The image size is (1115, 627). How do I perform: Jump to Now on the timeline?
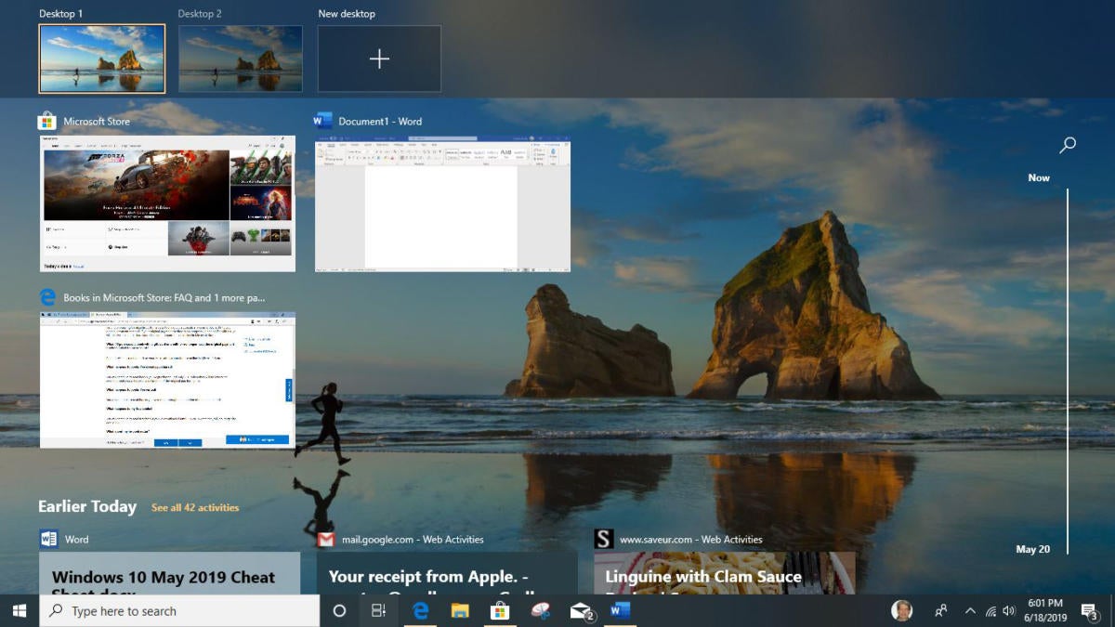click(1039, 177)
